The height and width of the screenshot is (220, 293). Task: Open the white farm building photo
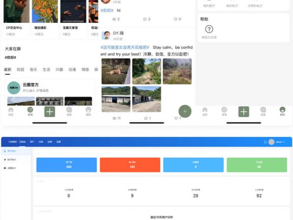116,99
